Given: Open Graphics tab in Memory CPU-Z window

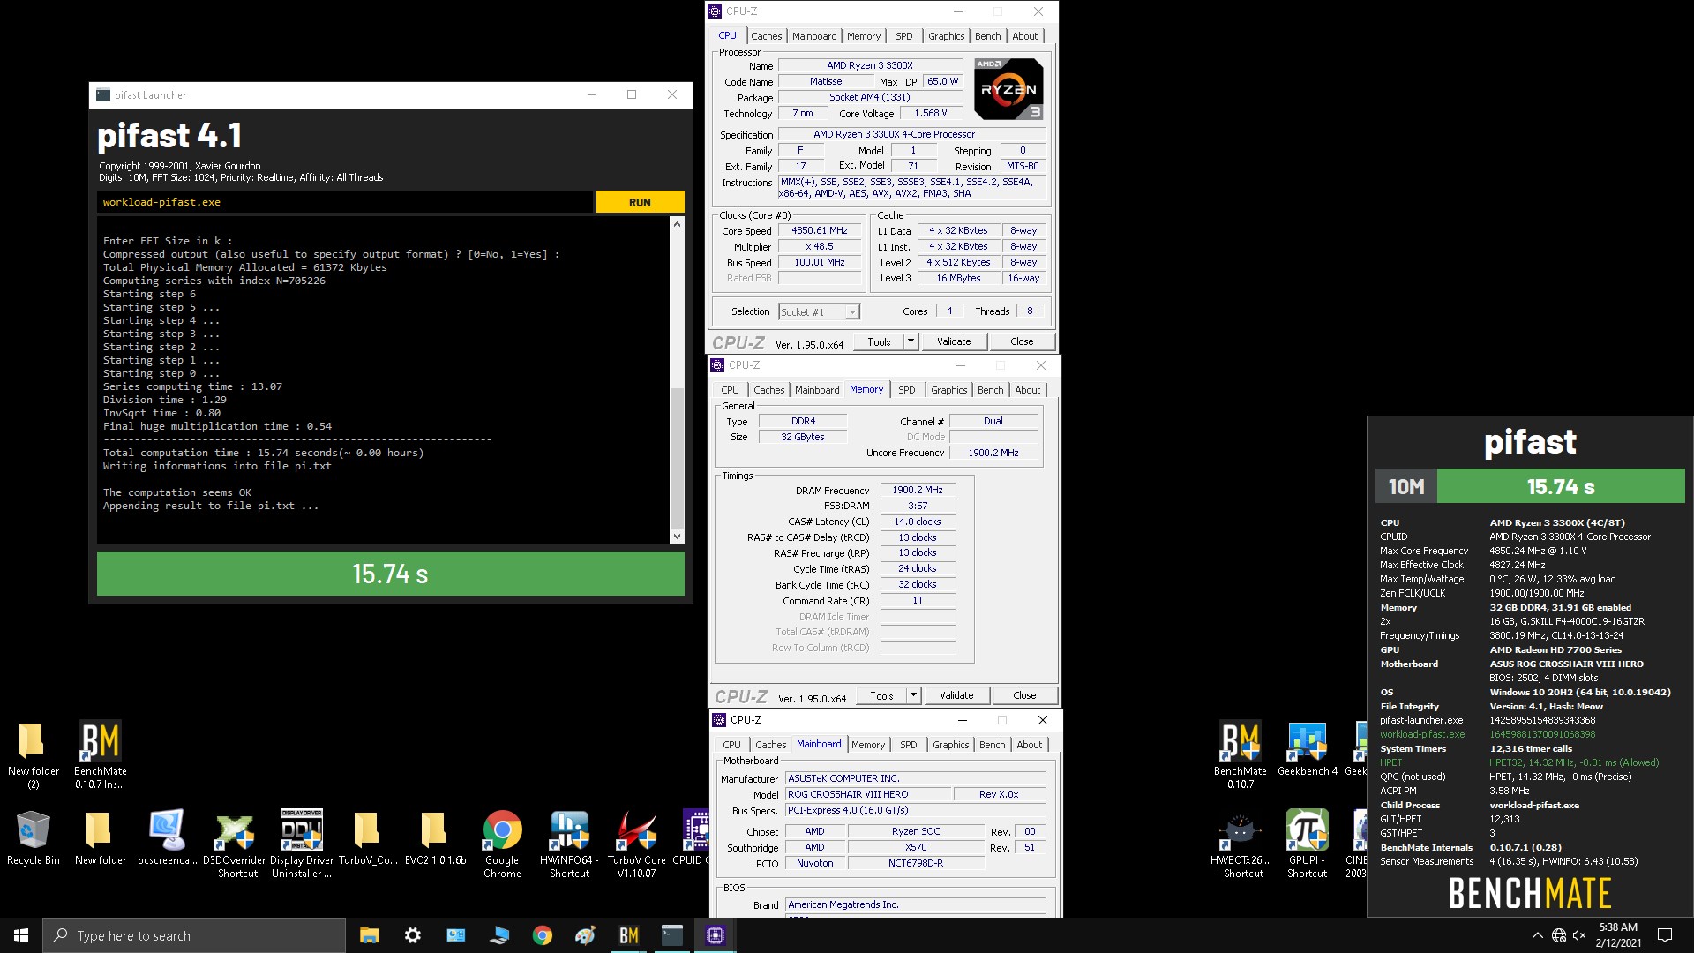Looking at the screenshot, I should coord(948,390).
